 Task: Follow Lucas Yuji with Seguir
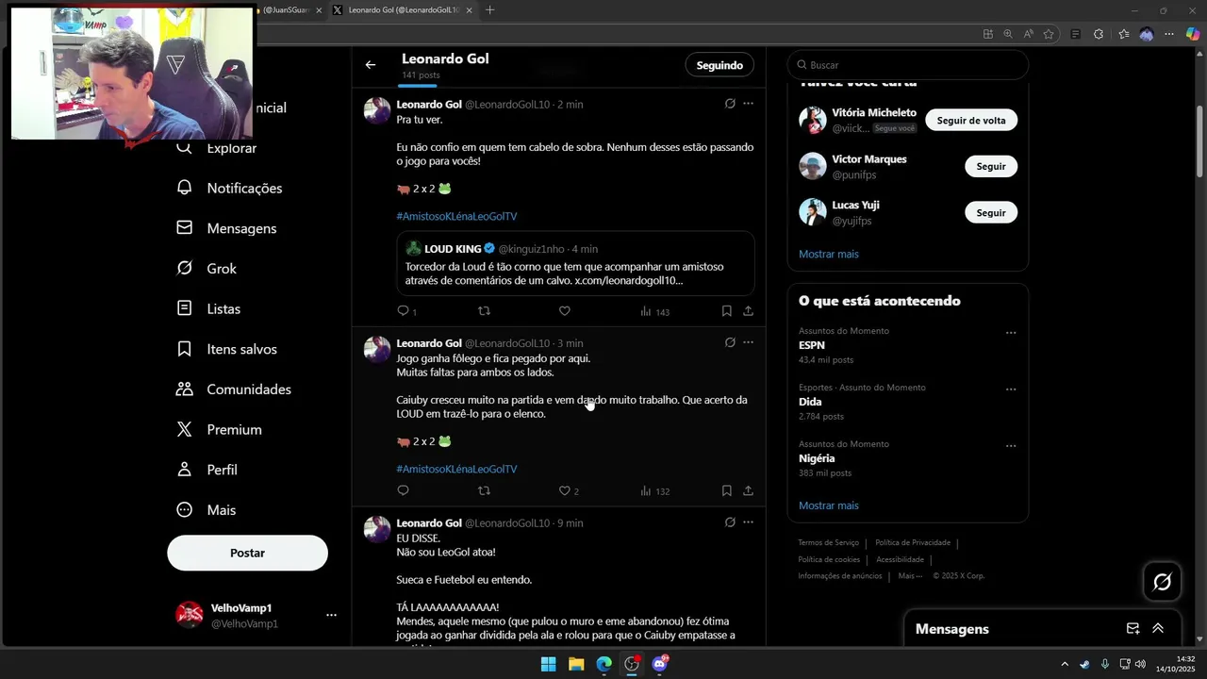[990, 212]
